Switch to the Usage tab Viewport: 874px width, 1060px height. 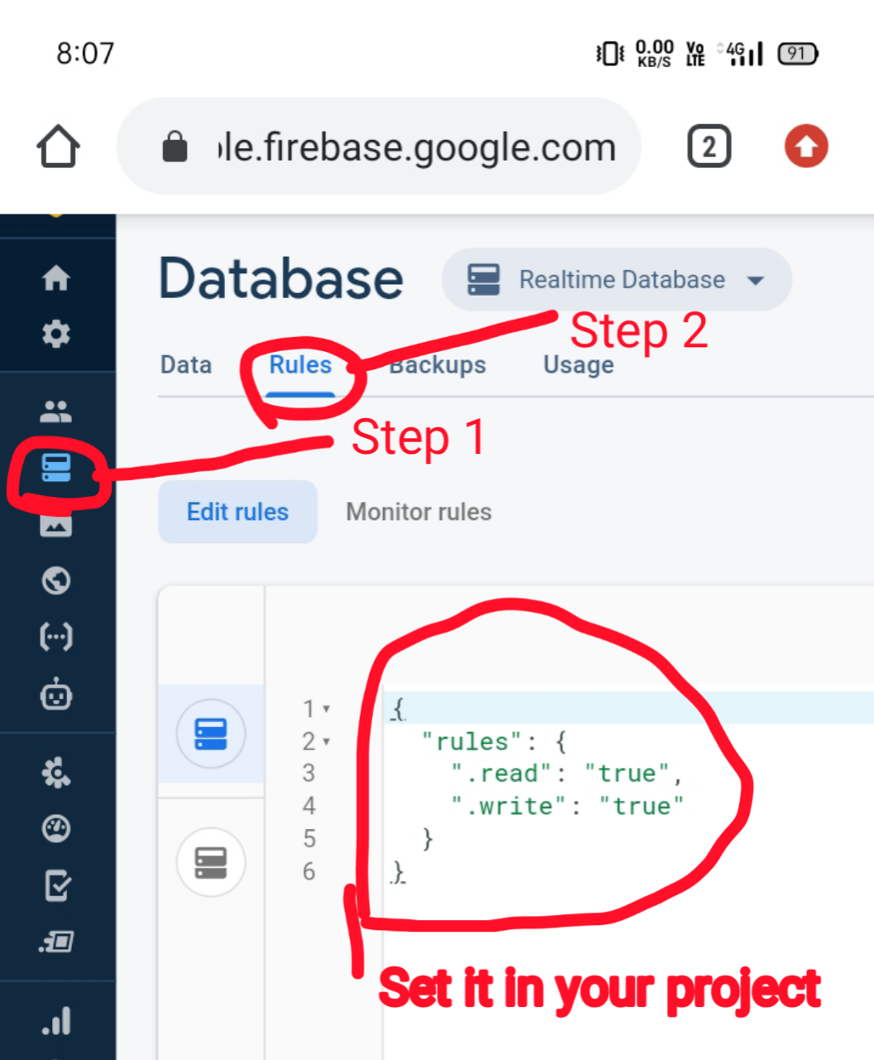click(x=579, y=365)
